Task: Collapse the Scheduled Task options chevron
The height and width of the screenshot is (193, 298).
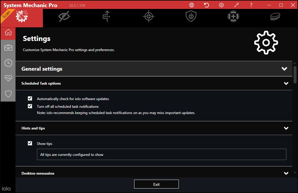Action: point(286,83)
